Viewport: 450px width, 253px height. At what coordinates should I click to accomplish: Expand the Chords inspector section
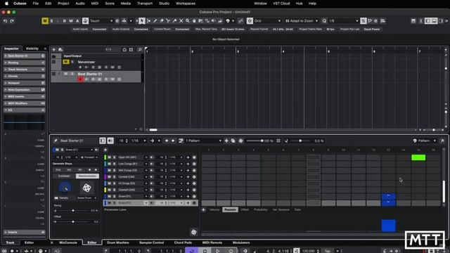(25, 77)
